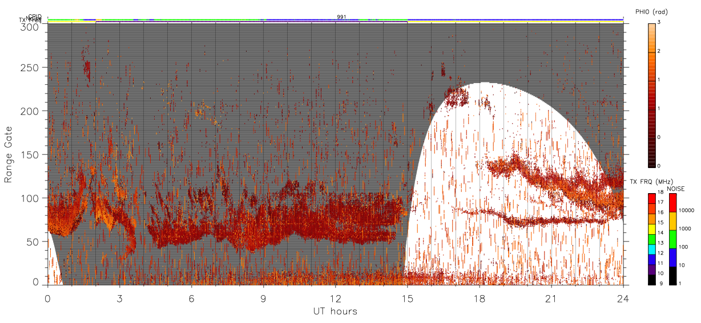Click the '3' label atop PHI0 colorbar
Screen dimensions: 701x323
point(659,22)
